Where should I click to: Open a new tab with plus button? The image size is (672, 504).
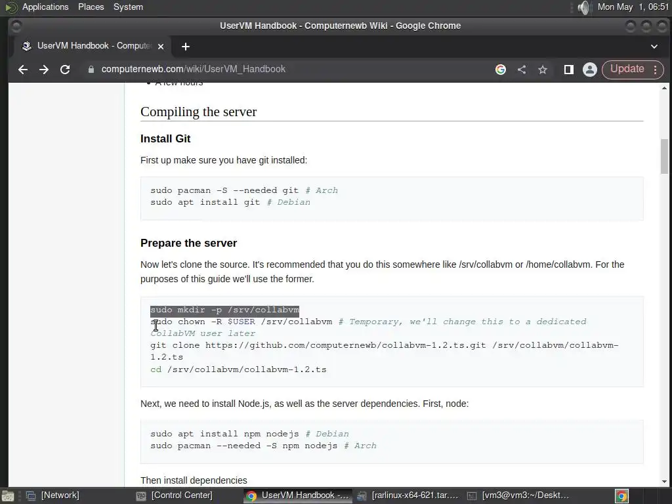coord(186,47)
